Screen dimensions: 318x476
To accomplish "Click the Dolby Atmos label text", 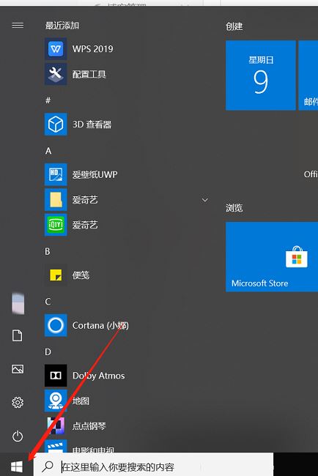I will point(98,376).
